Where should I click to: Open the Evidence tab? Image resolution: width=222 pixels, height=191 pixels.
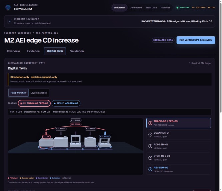[x=33, y=51]
